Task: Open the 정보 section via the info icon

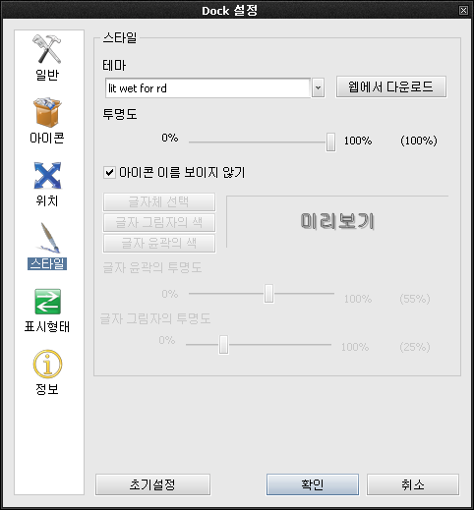Action: tap(47, 364)
